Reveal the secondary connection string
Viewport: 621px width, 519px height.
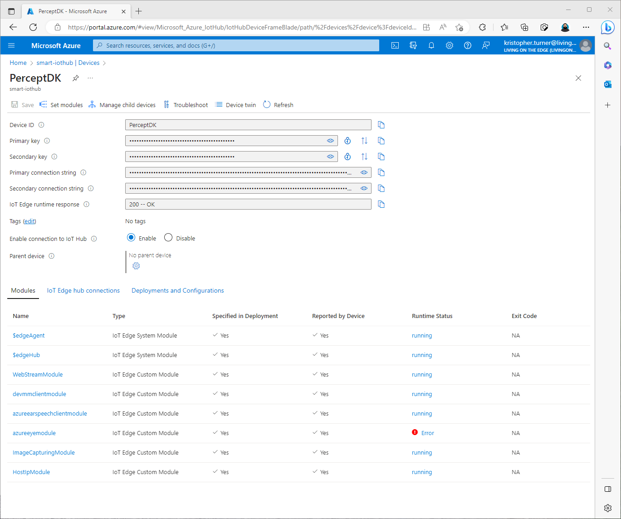click(x=364, y=188)
